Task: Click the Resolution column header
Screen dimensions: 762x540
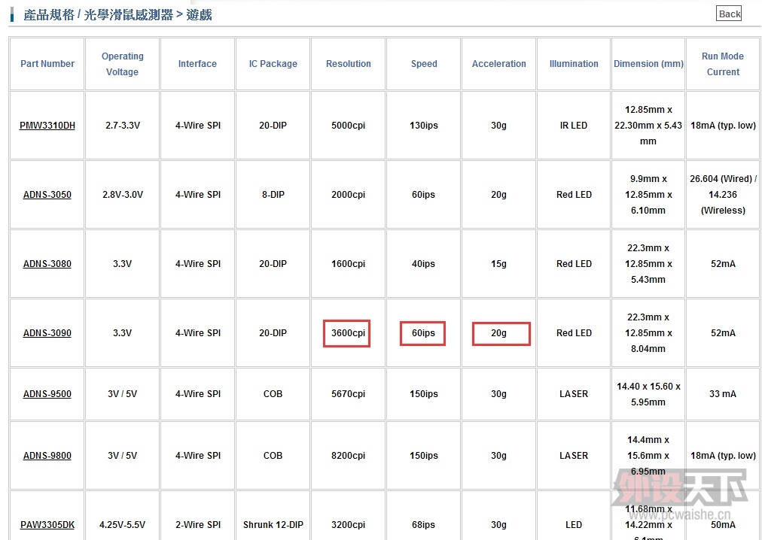Action: 348,64
